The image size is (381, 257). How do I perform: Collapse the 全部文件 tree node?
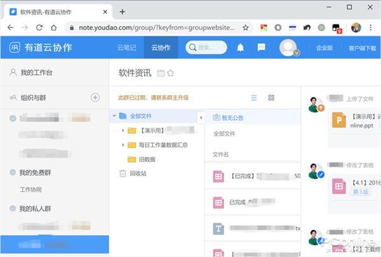(114, 116)
